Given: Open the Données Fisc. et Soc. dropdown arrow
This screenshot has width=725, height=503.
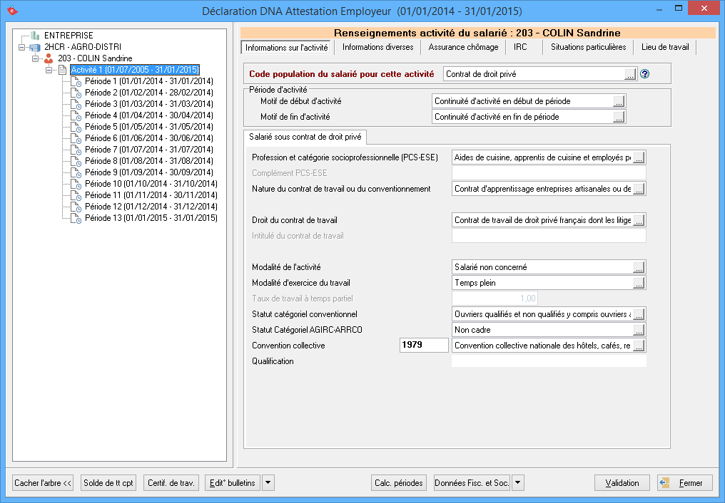Looking at the screenshot, I should point(518,482).
